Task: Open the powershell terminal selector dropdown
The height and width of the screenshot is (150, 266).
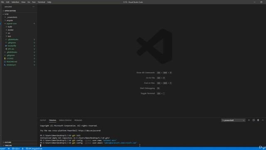Action: pyautogui.click(x=233, y=120)
